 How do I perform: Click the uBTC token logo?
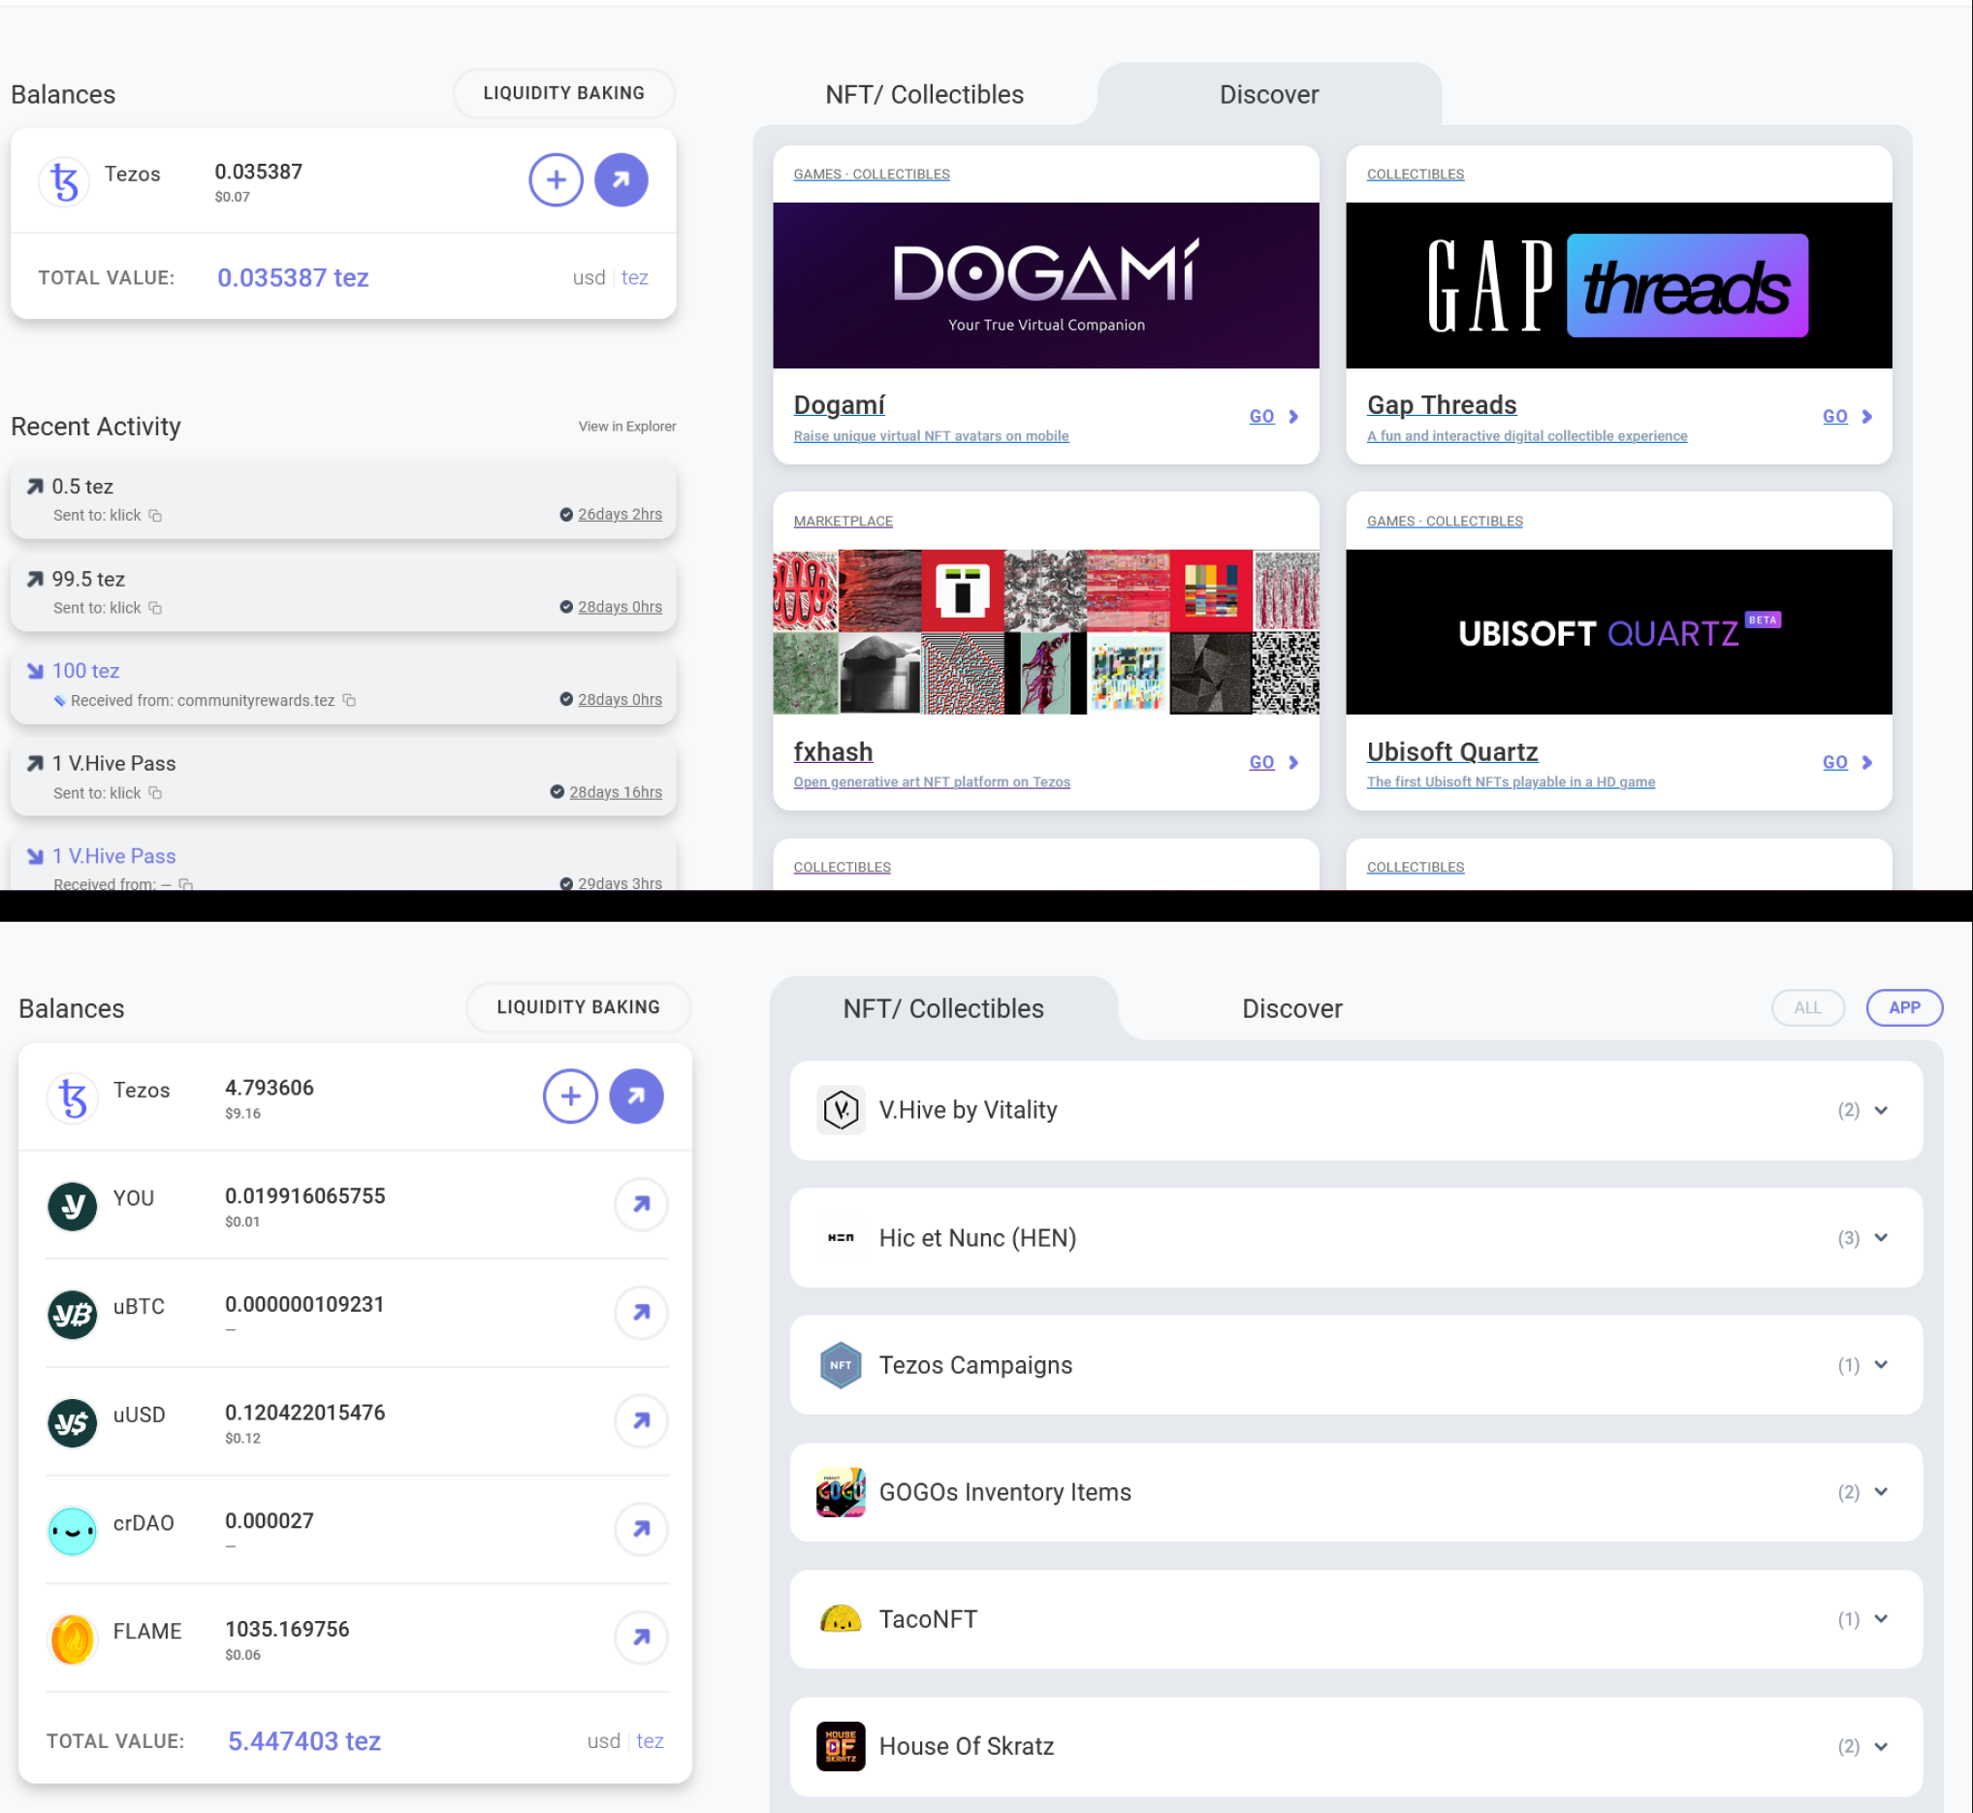(73, 1314)
